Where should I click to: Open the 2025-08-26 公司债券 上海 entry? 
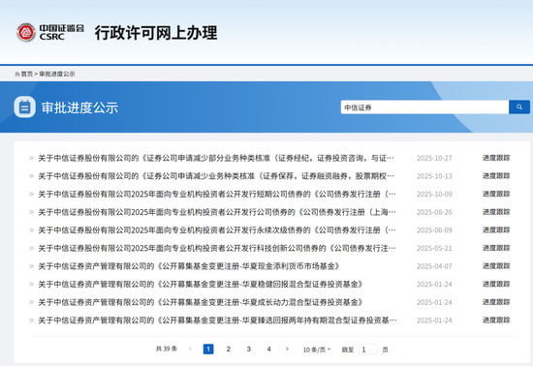coord(217,212)
